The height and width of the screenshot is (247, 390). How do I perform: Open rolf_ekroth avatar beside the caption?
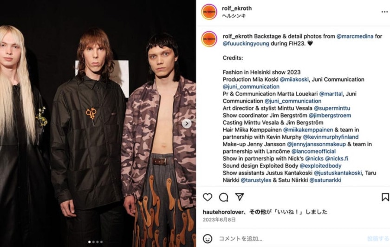[209, 39]
